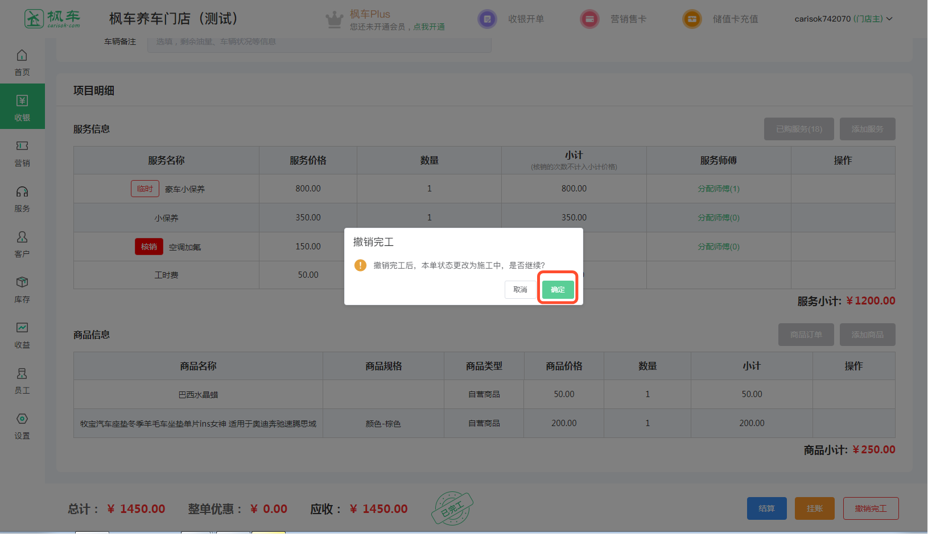
Task: Select the 收银 cashier sidebar icon
Action: [x=22, y=101]
